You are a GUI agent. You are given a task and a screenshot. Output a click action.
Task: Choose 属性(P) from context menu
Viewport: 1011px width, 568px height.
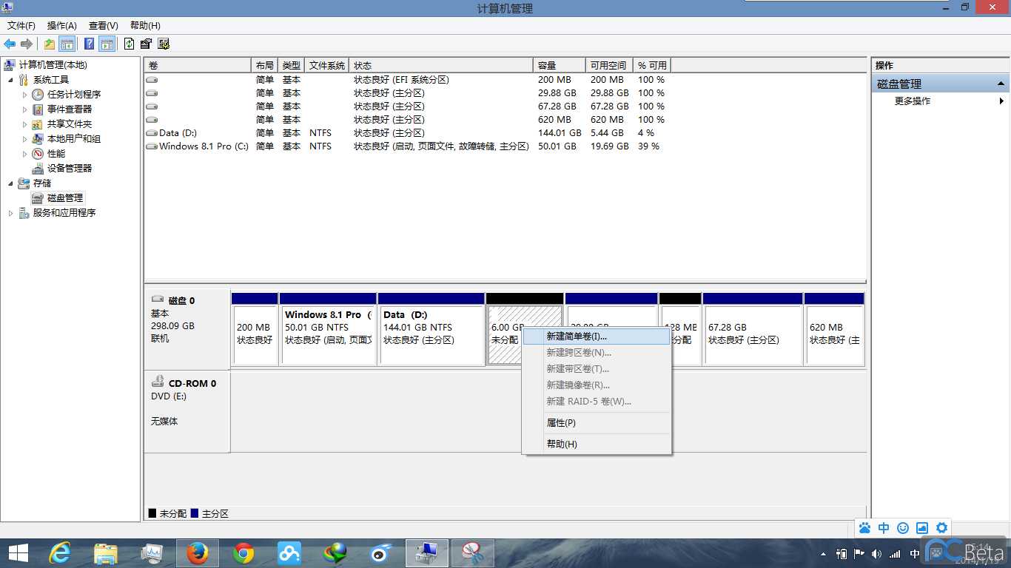point(597,423)
